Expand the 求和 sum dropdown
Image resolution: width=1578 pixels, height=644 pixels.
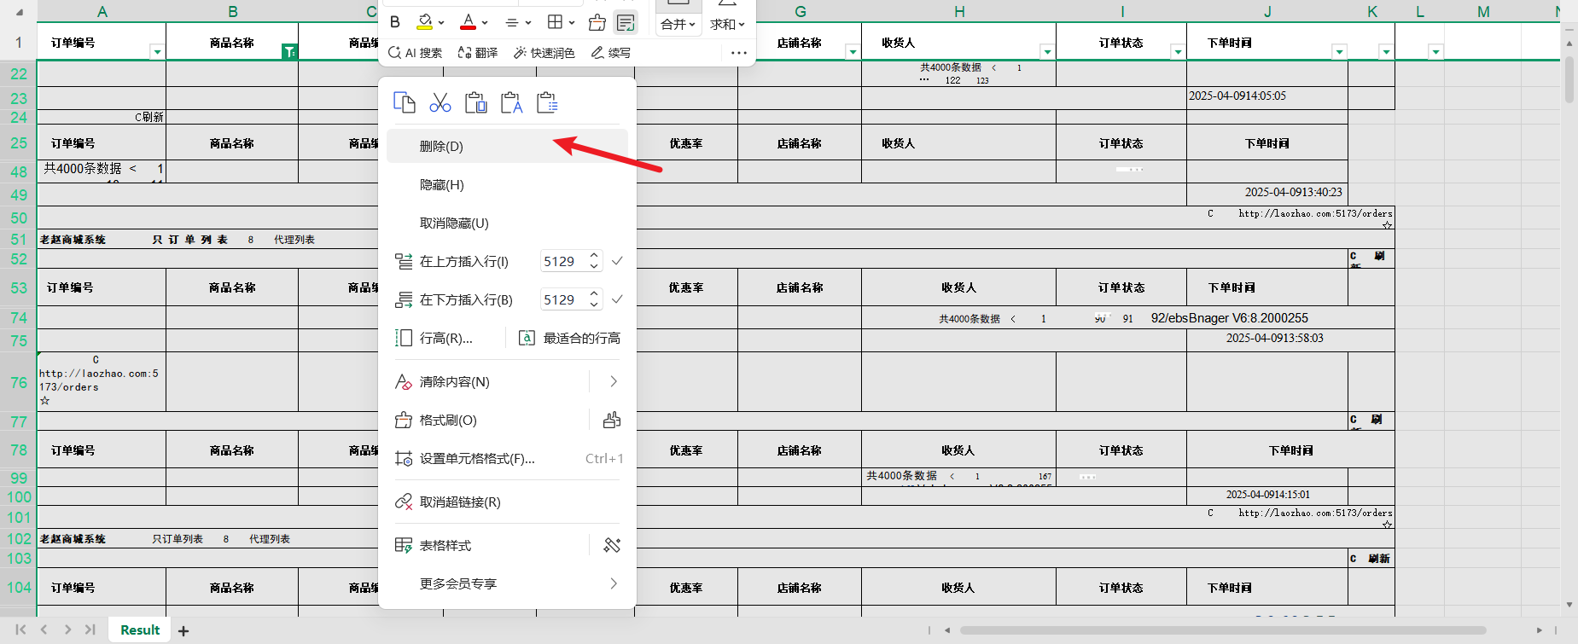point(727,25)
